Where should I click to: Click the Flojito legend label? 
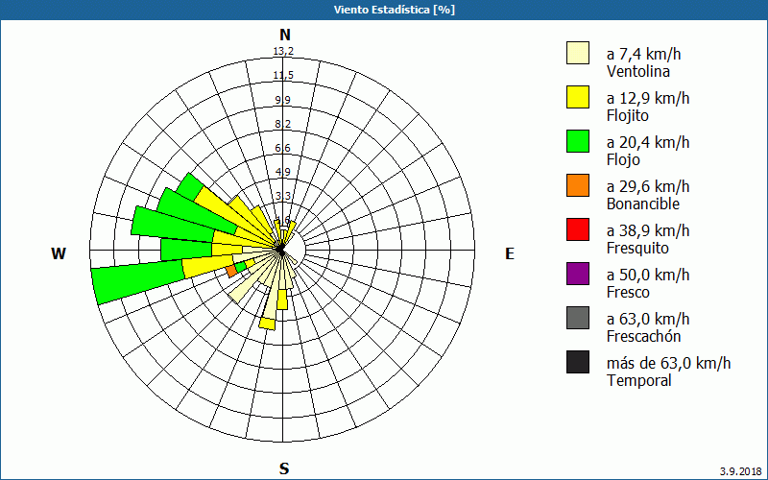pos(628,116)
